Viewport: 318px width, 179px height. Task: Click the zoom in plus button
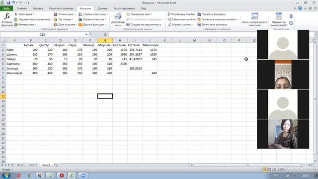[315, 169]
